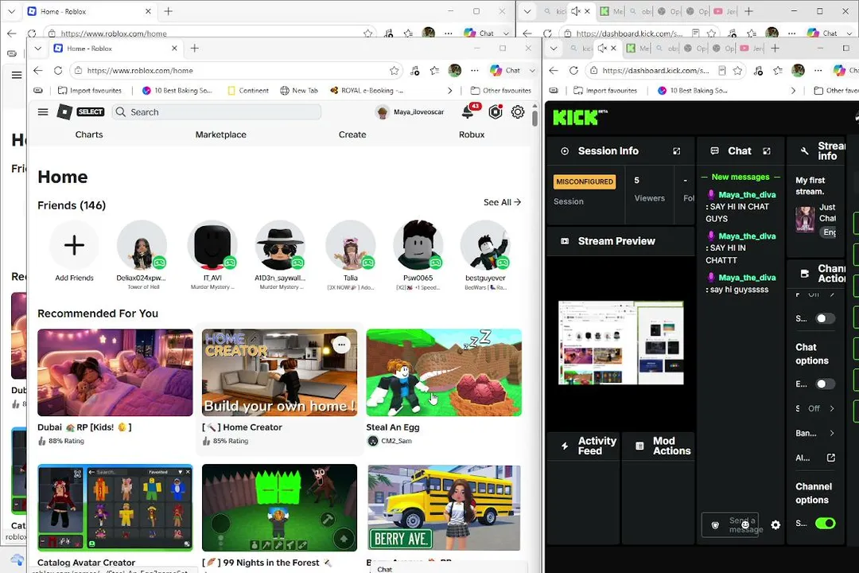The image size is (859, 573).
Task: Click the MISCONFIGURED session badge
Action: (585, 181)
